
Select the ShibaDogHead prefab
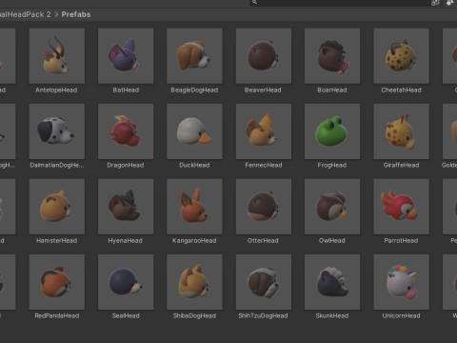(194, 282)
